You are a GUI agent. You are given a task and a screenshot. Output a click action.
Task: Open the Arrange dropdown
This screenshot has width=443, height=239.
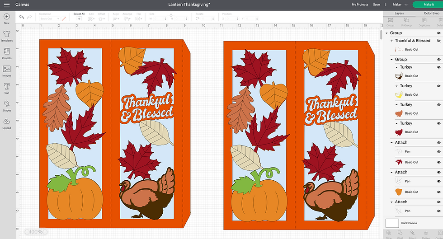click(x=127, y=19)
